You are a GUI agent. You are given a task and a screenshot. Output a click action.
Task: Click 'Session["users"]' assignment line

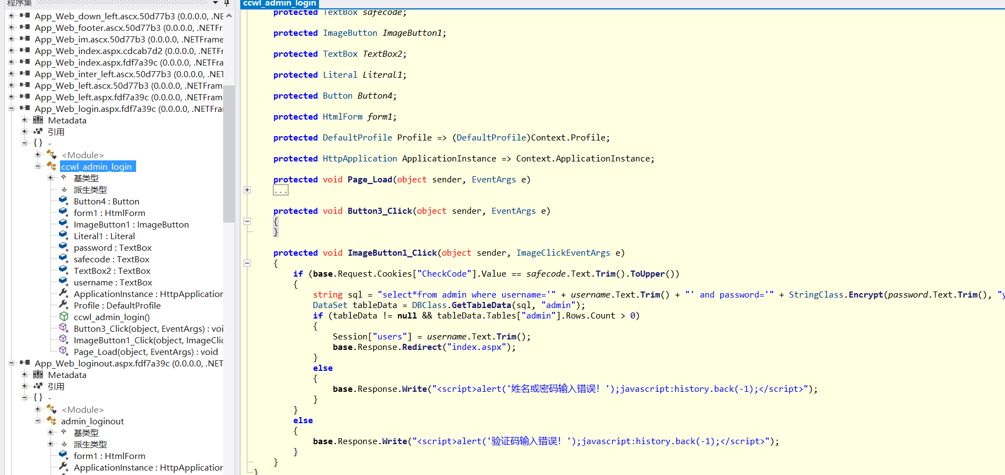(431, 336)
